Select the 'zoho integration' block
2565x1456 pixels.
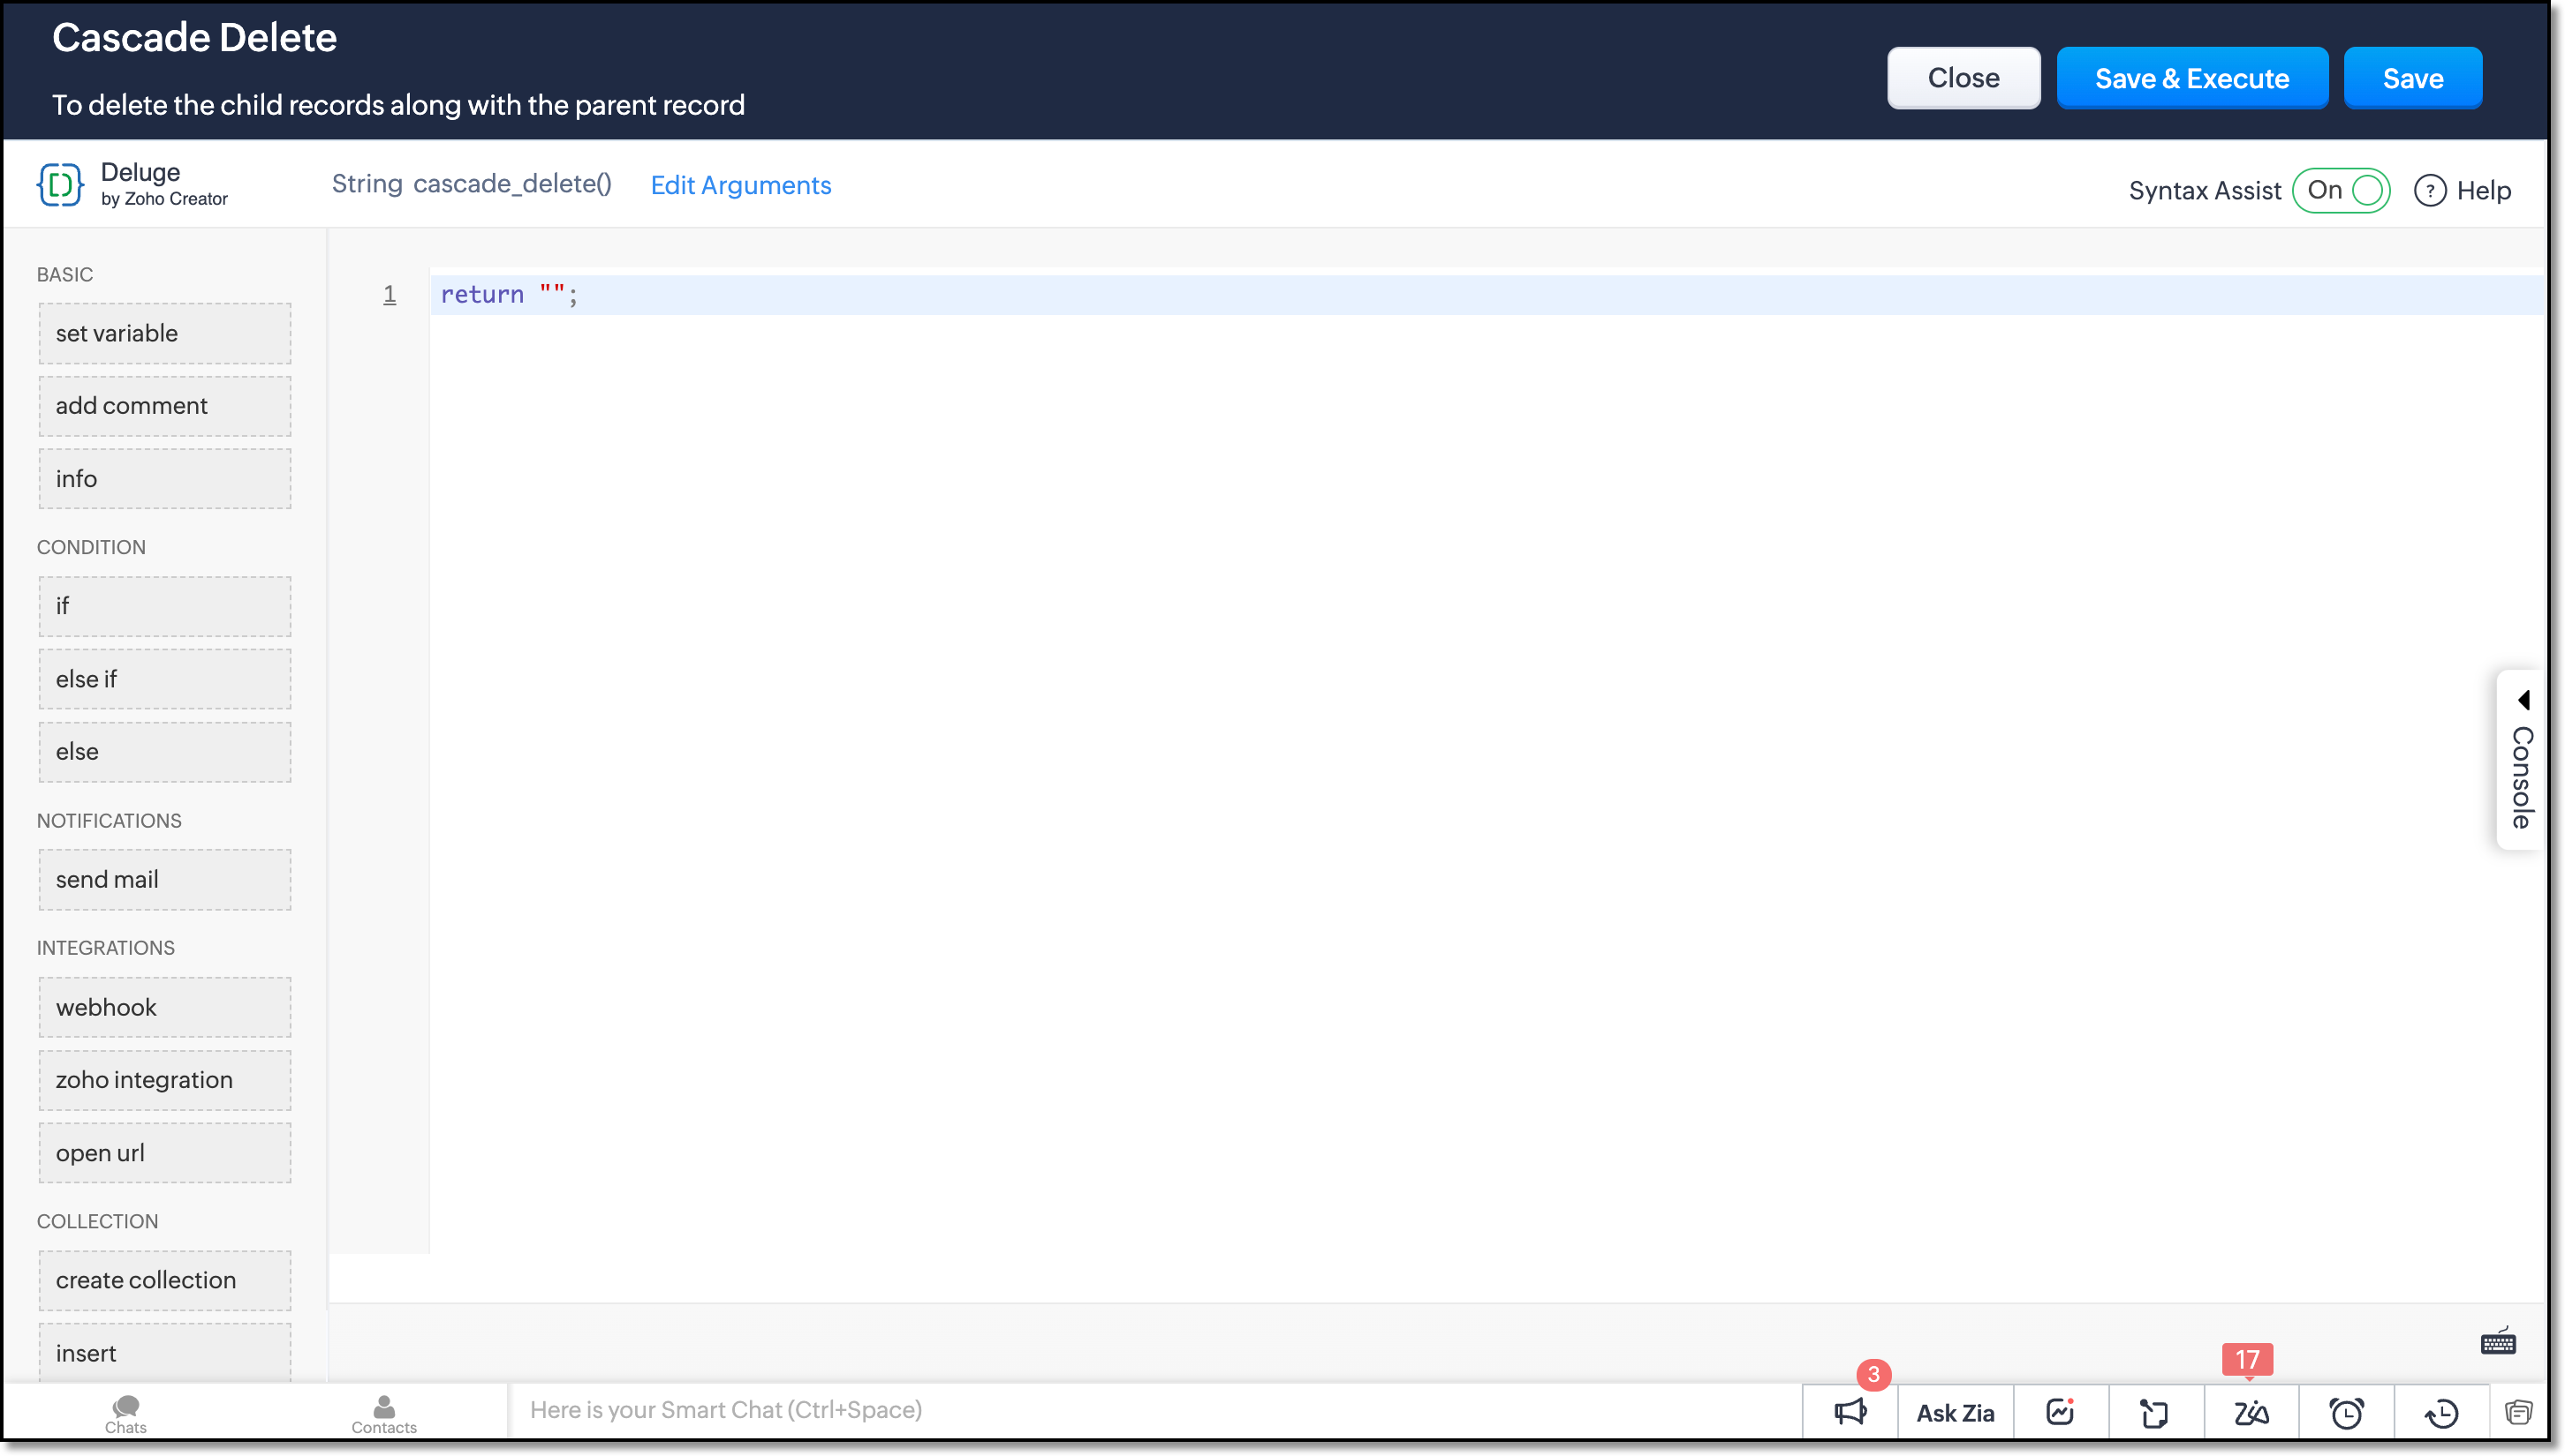(165, 1080)
